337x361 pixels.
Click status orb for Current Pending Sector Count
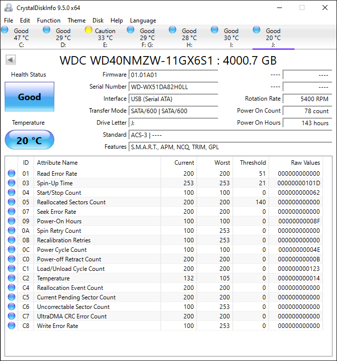(11, 297)
